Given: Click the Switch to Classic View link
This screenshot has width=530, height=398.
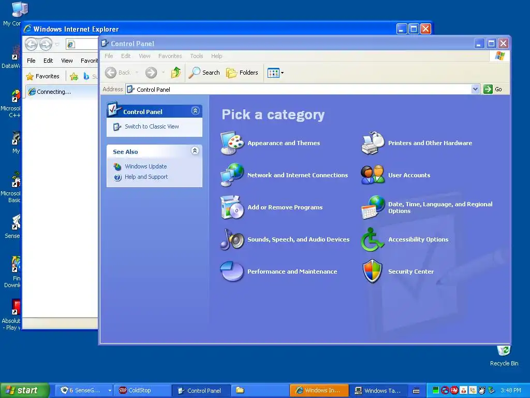Looking at the screenshot, I should tap(152, 126).
